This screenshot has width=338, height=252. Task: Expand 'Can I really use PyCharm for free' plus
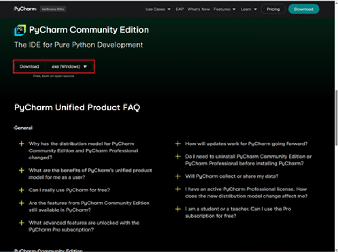(21, 190)
